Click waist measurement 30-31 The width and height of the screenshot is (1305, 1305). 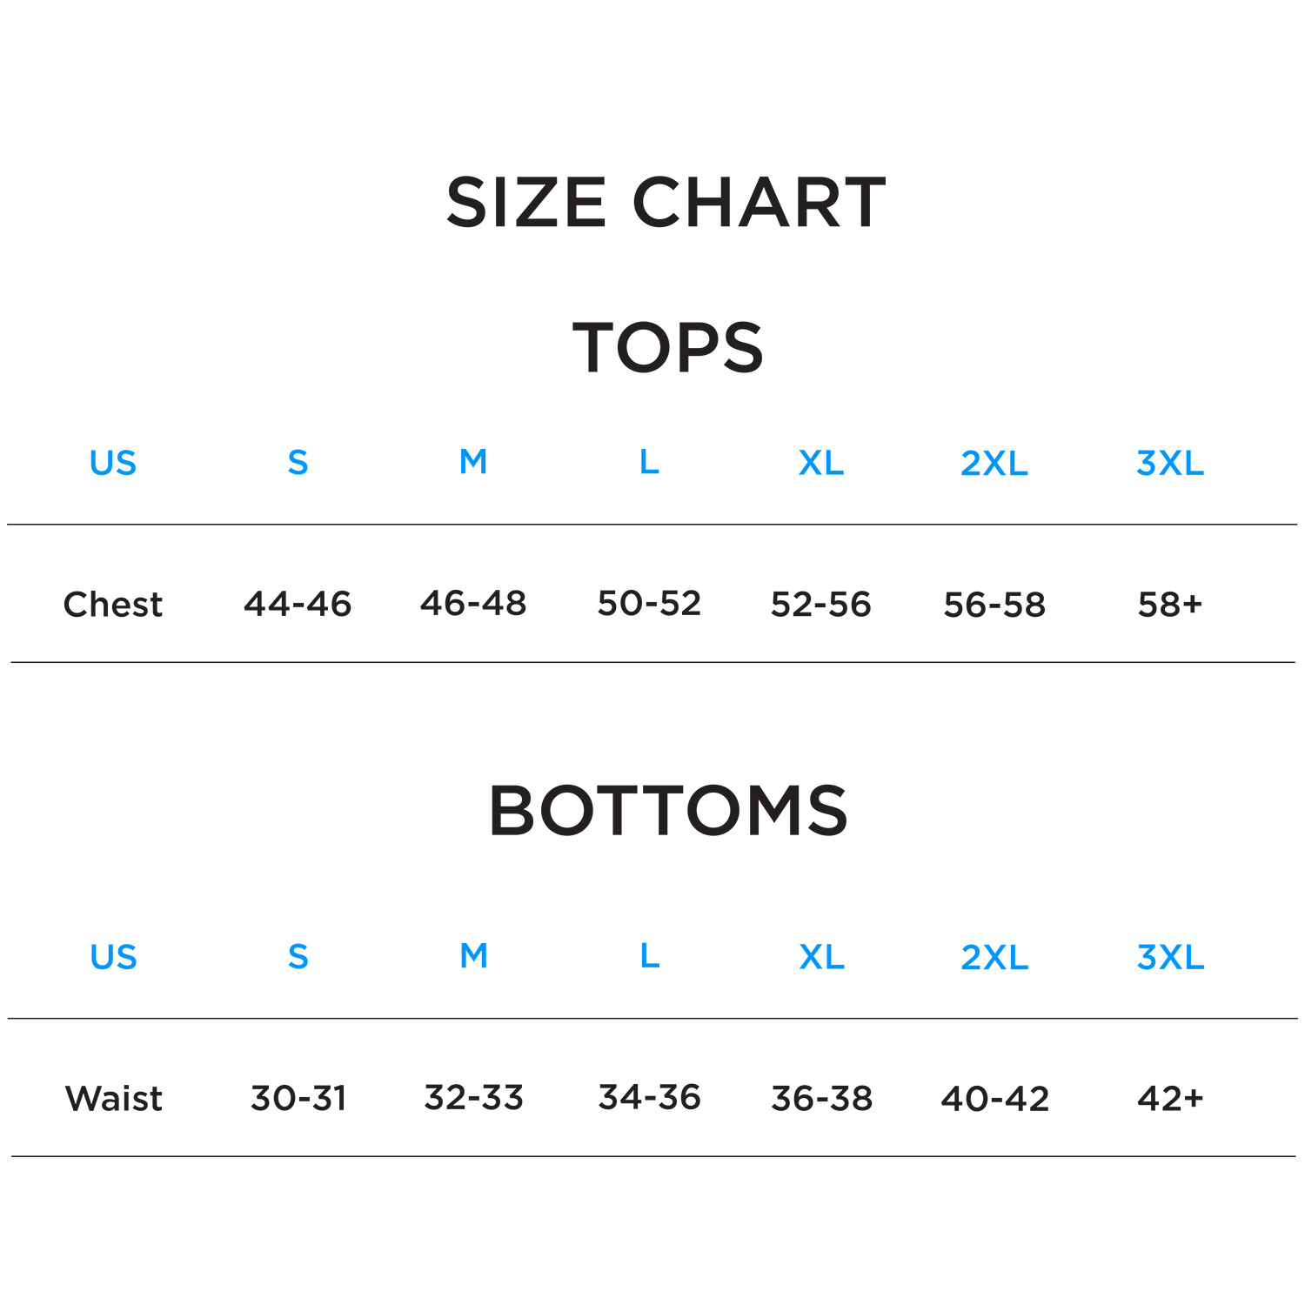pos(298,1098)
